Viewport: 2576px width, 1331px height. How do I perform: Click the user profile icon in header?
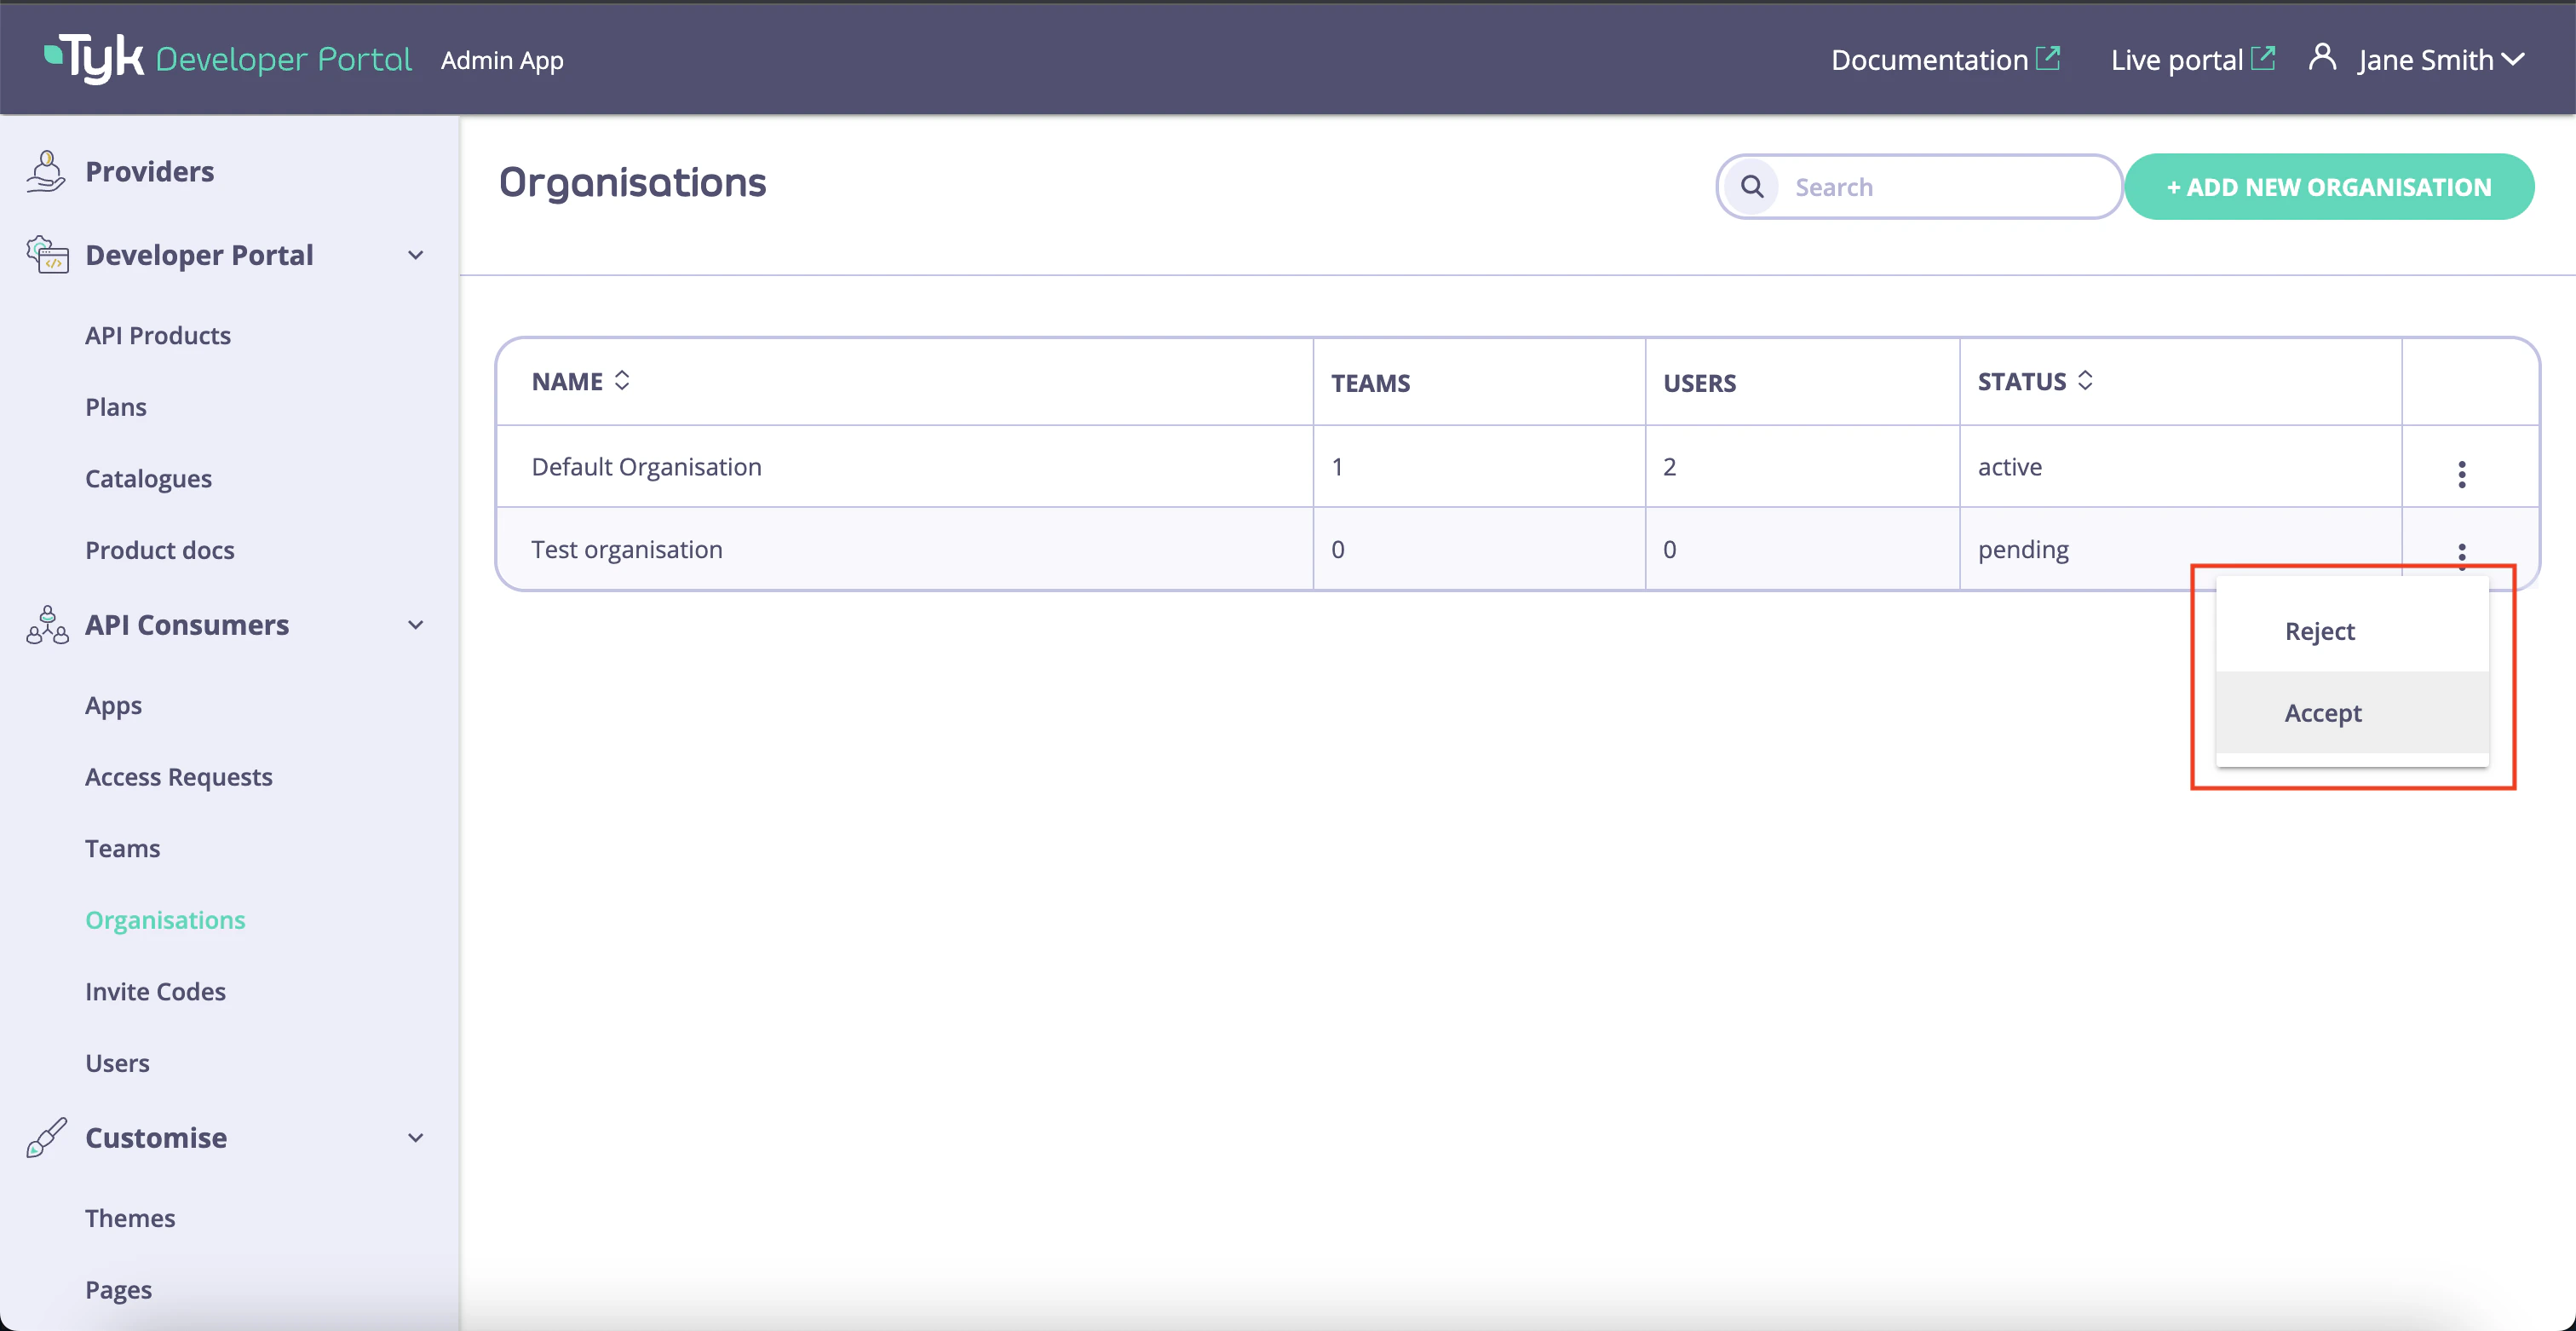(2322, 58)
